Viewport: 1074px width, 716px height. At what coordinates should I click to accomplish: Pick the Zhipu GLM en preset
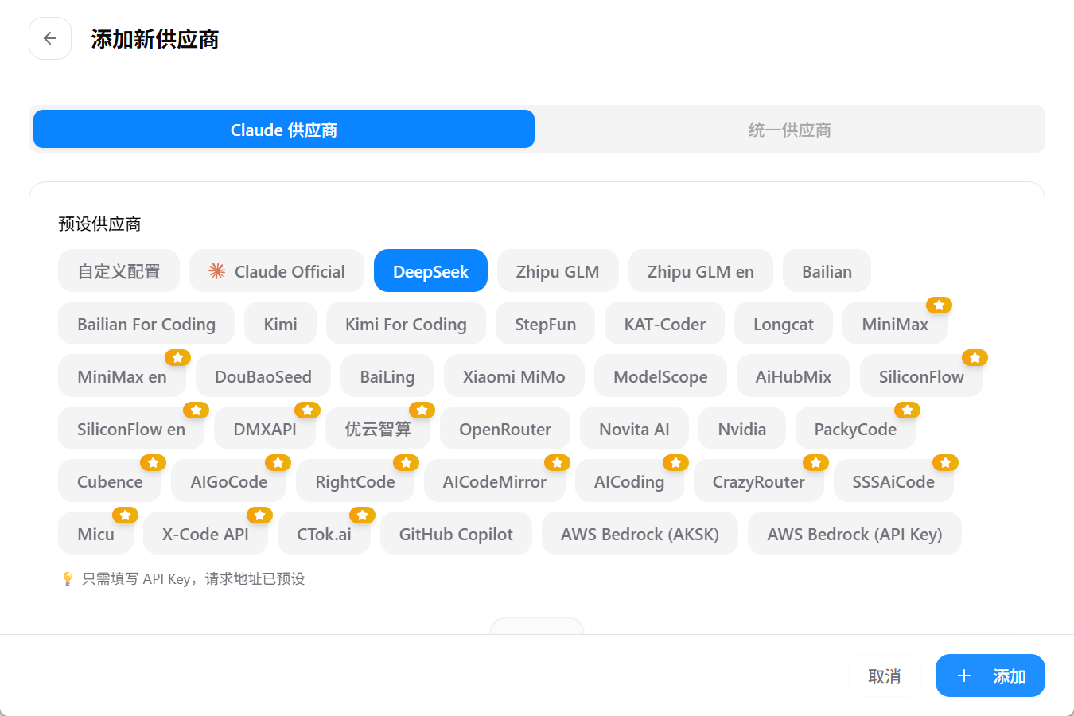click(701, 271)
